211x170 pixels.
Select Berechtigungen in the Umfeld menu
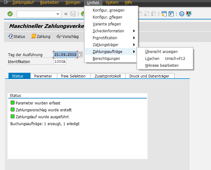[x=106, y=59]
